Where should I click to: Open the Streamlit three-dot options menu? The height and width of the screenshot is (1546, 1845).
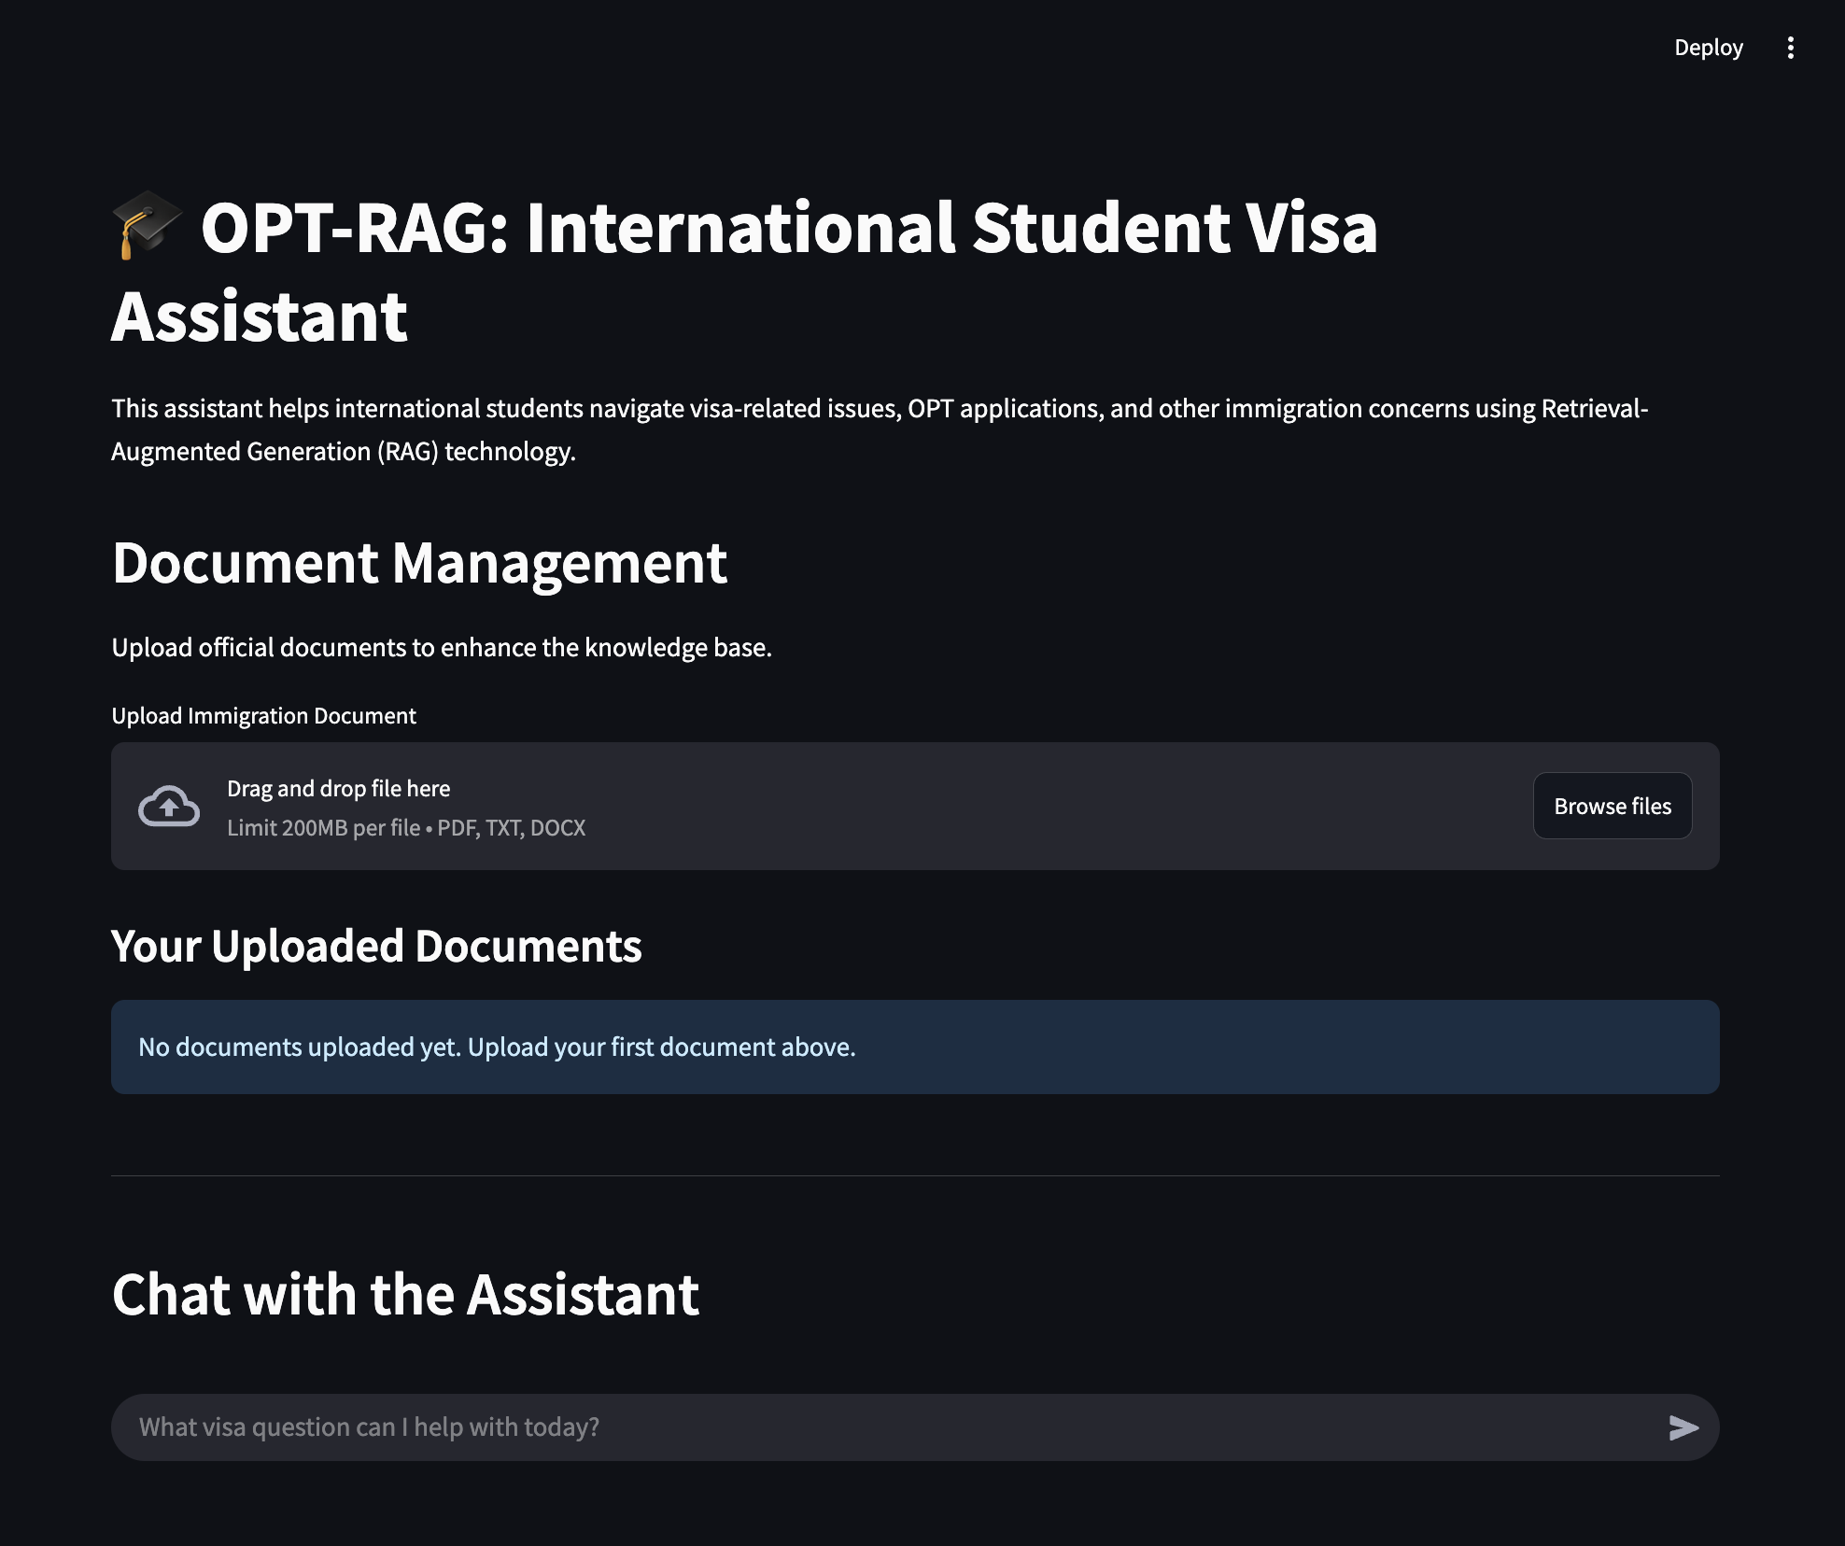[1791, 47]
